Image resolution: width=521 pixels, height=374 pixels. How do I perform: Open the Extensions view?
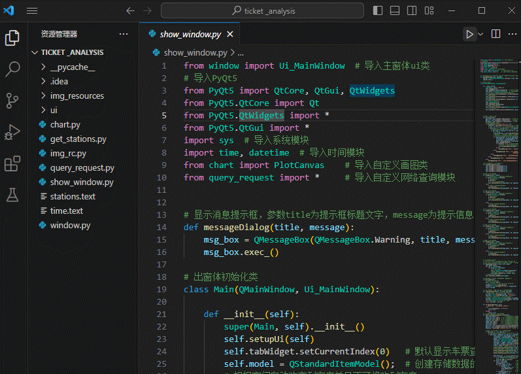tap(12, 163)
